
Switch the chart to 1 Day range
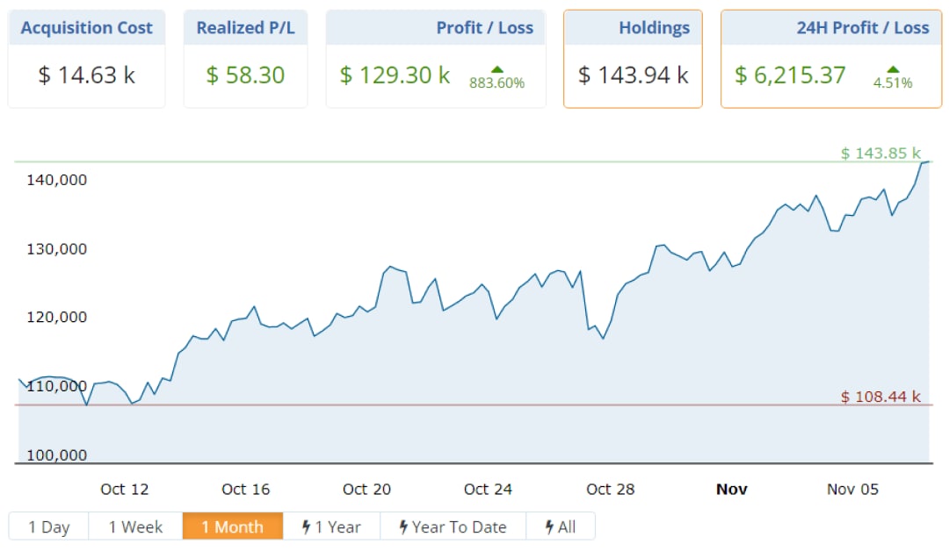(x=49, y=527)
